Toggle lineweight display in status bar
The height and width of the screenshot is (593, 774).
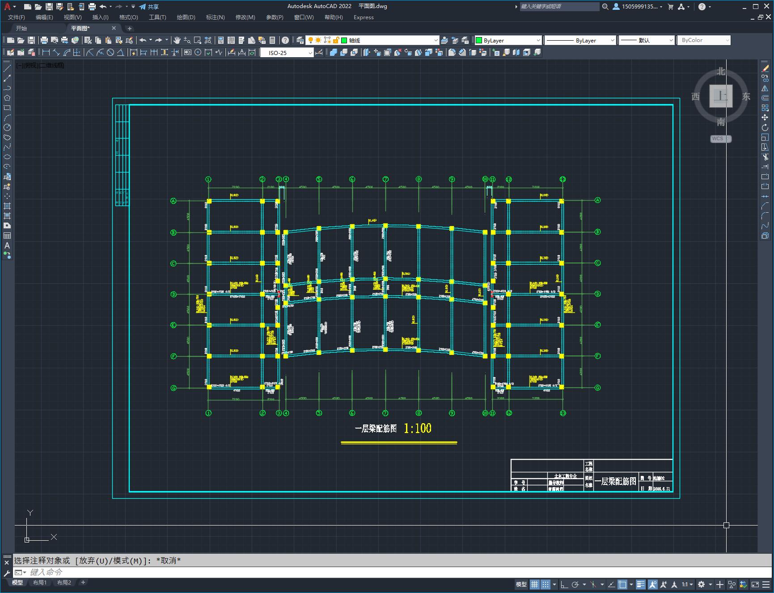coord(641,584)
